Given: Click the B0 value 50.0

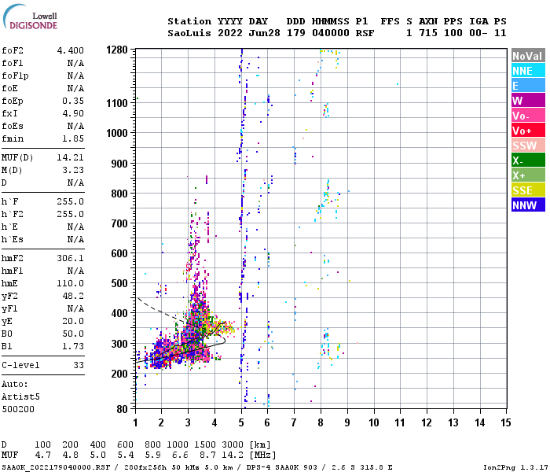Looking at the screenshot, I should [x=73, y=334].
